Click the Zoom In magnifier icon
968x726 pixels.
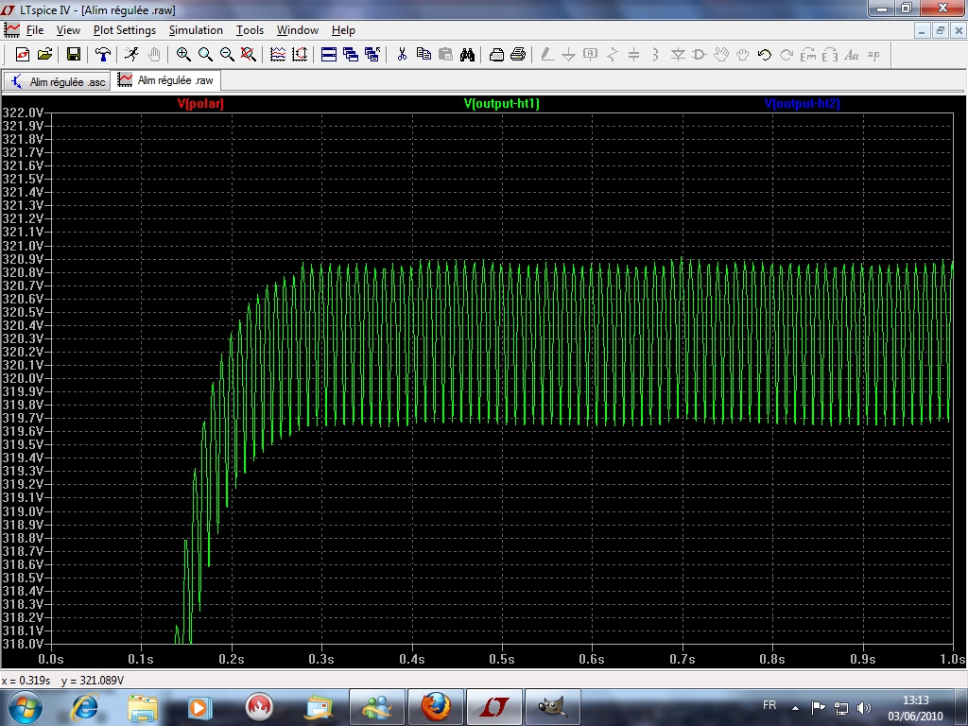click(183, 55)
